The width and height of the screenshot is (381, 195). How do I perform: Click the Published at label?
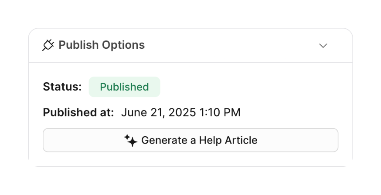(x=78, y=113)
